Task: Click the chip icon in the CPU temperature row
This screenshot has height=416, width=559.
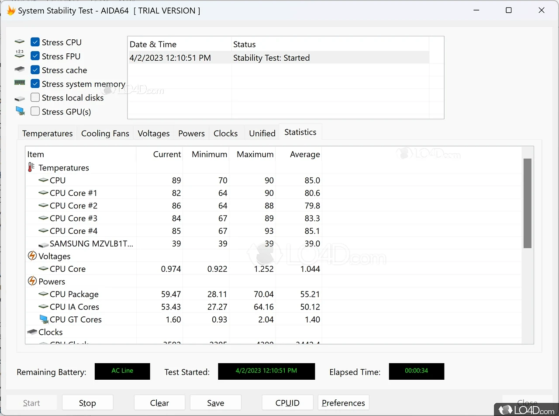Action: click(43, 180)
